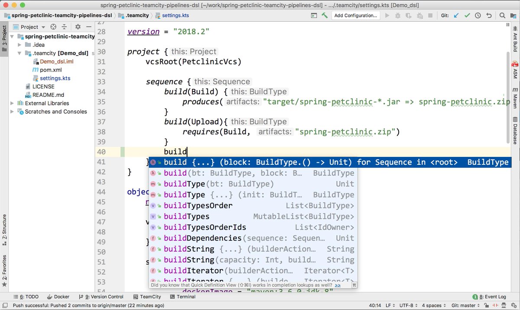
Task: Open the Project view dropdown
Action: coord(29,27)
